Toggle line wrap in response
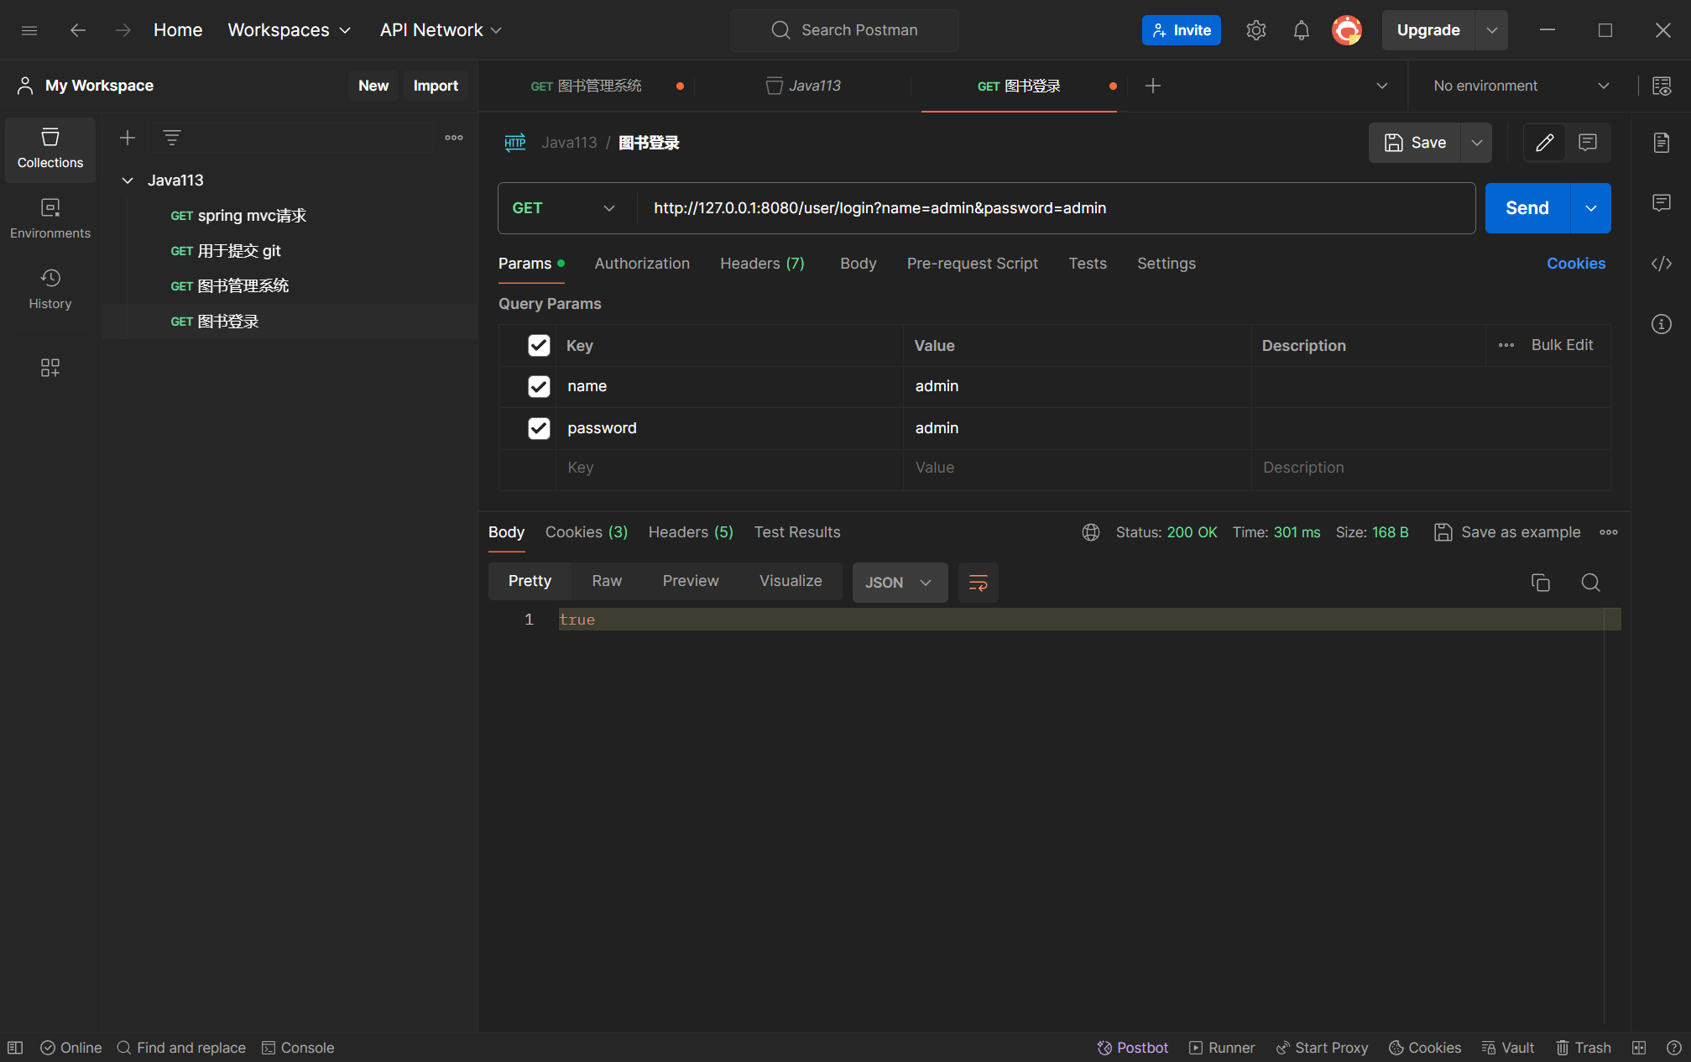This screenshot has width=1691, height=1062. click(x=979, y=583)
